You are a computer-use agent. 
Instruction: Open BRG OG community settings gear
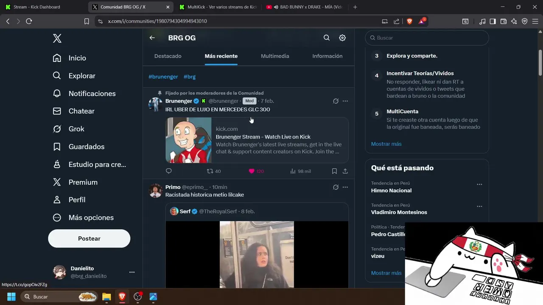[342, 38]
